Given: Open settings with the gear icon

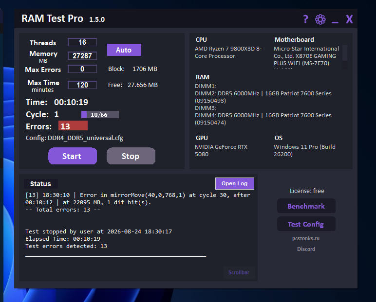Looking at the screenshot, I should click(x=320, y=19).
